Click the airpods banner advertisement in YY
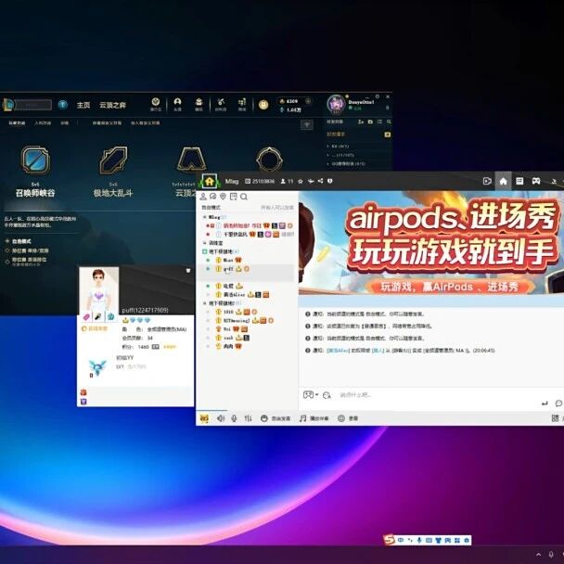Image resolution: width=564 pixels, height=564 pixels. [431, 242]
